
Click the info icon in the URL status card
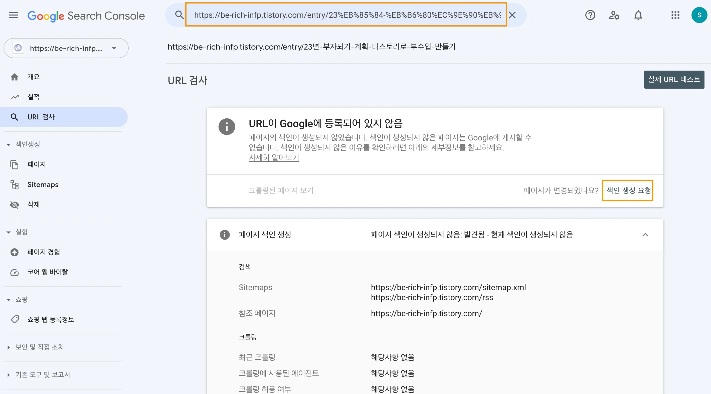pos(227,127)
